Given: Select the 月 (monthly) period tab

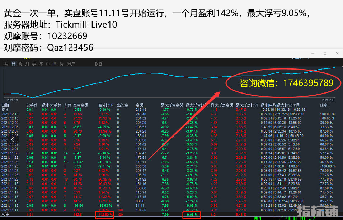Looking at the screenshot, I should point(27,64).
